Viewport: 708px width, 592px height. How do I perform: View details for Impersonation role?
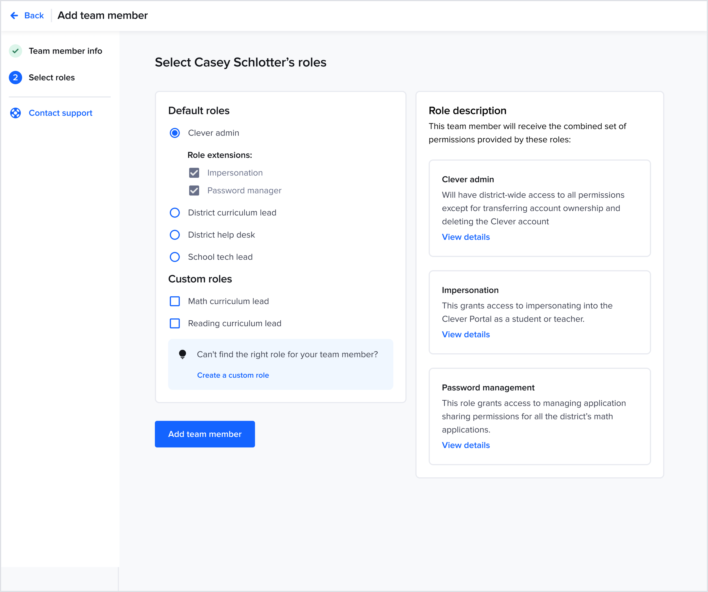point(466,335)
